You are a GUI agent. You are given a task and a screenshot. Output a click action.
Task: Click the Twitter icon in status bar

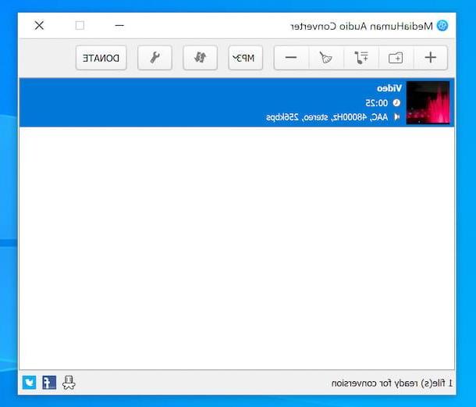pyautogui.click(x=29, y=382)
